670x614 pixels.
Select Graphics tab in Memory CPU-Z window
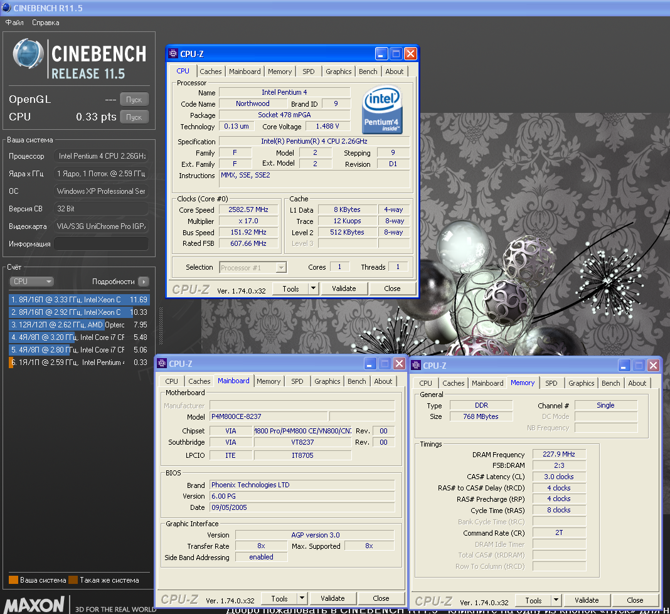point(581,383)
